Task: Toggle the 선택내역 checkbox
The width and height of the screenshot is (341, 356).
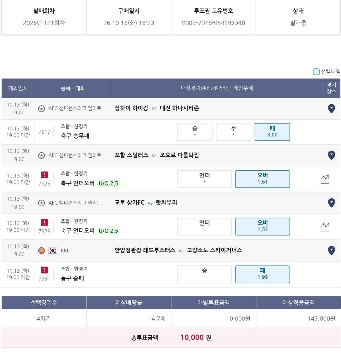Action: pyautogui.click(x=316, y=72)
